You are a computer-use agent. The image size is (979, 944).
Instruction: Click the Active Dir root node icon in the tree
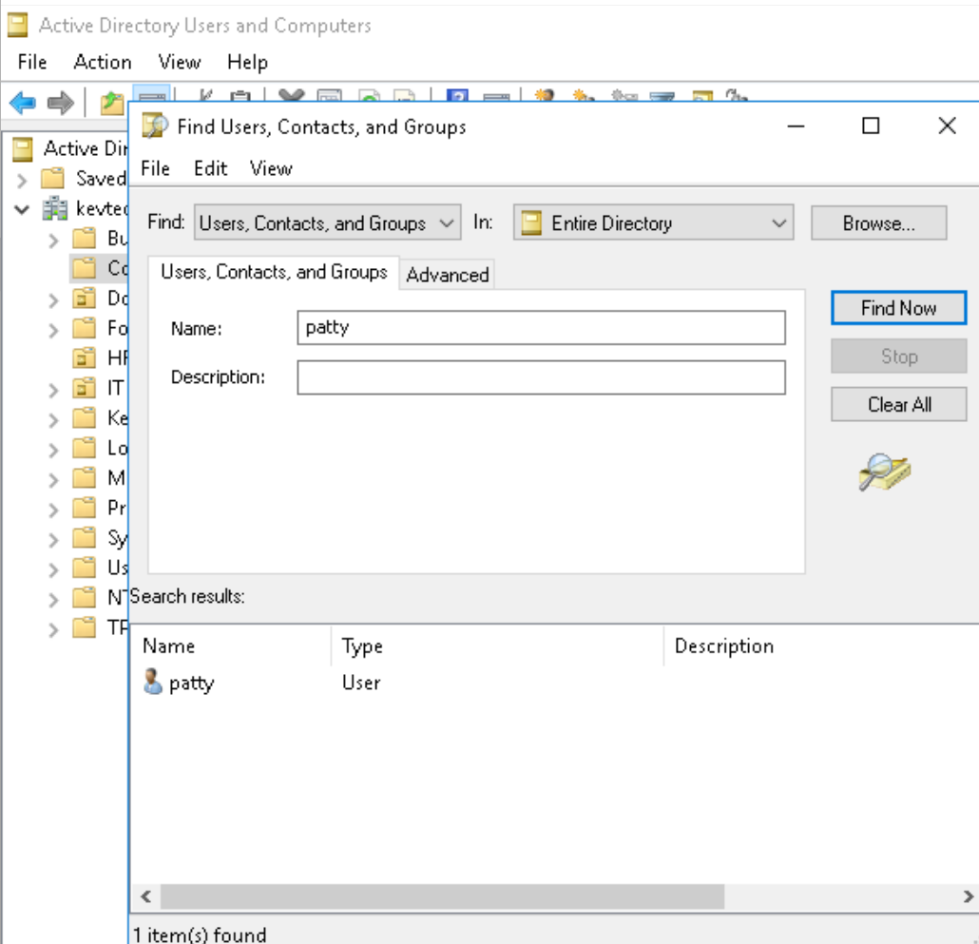click(23, 148)
